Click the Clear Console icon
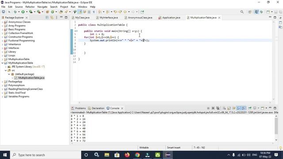The image size is (283, 159). click(x=224, y=108)
